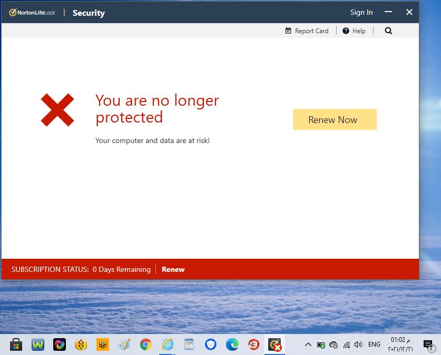Image resolution: width=441 pixels, height=355 pixels.
Task: Click 'Your computer and data are at risk!' text
Action: [152, 140]
